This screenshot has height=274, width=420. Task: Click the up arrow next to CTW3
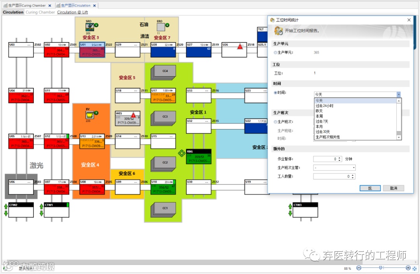tap(290, 206)
